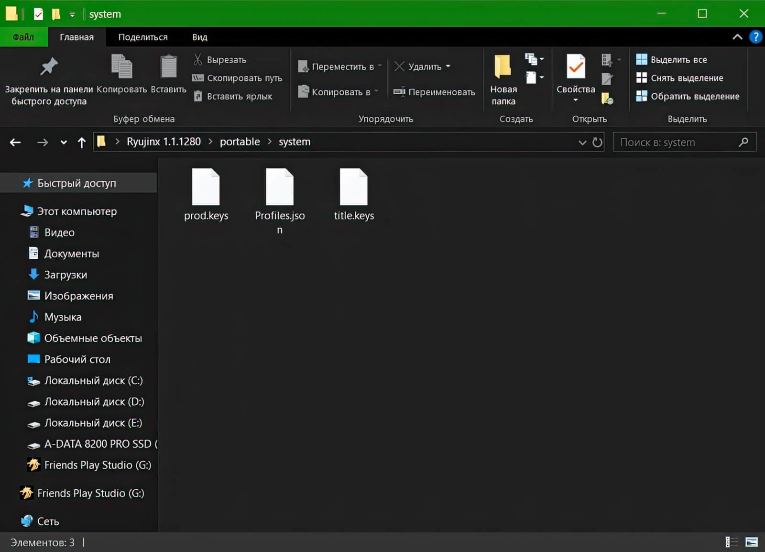765x552 pixels.
Task: Click the title bar new folder icon
Action: (x=56, y=14)
